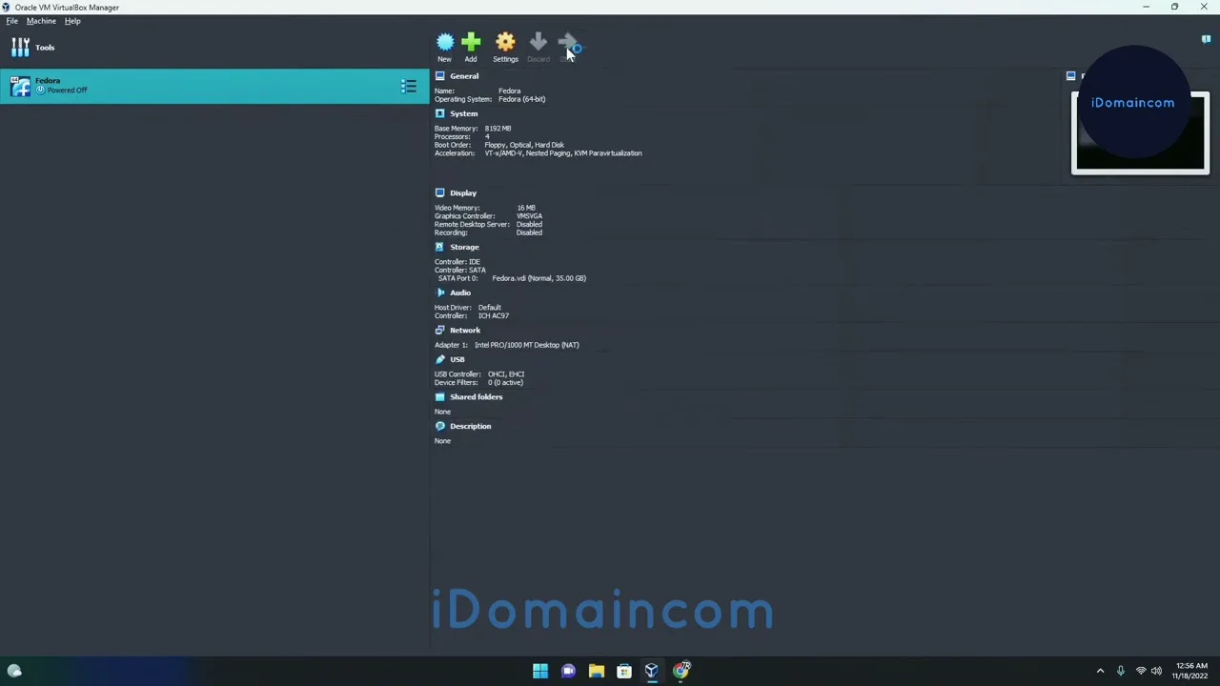Click the '16 MB' video memory value
Viewport: 1220px width, 686px height.
coord(526,208)
